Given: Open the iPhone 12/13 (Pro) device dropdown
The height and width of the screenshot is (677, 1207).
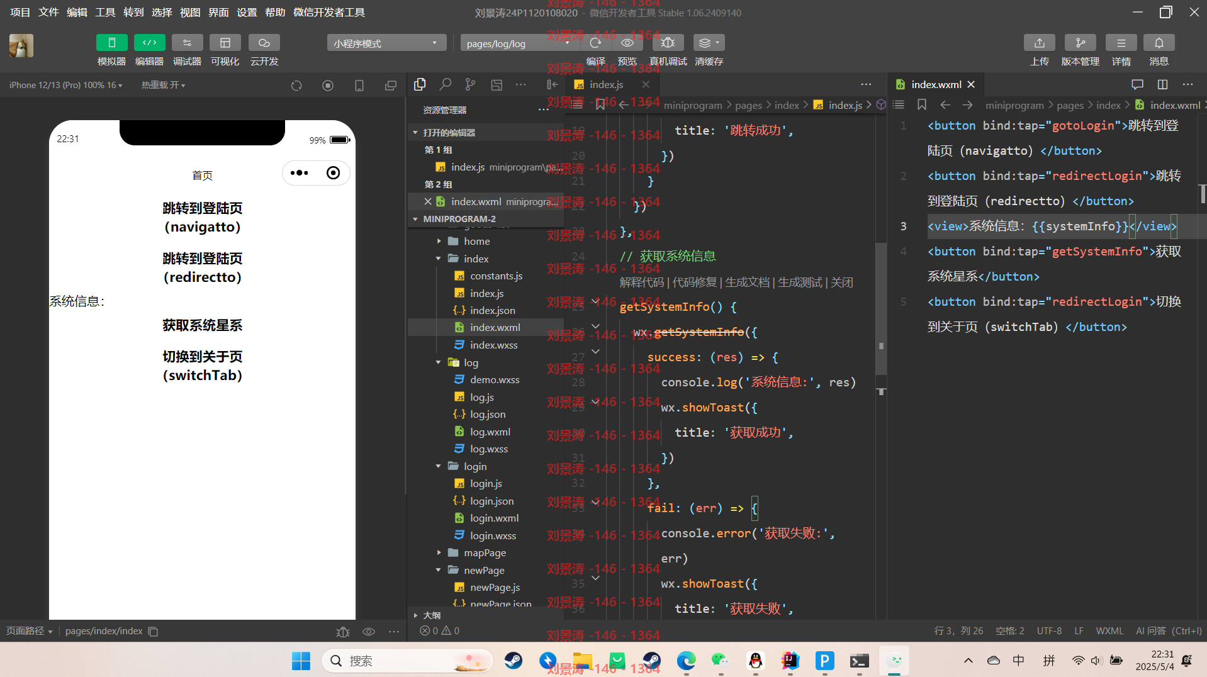Looking at the screenshot, I should tap(66, 85).
